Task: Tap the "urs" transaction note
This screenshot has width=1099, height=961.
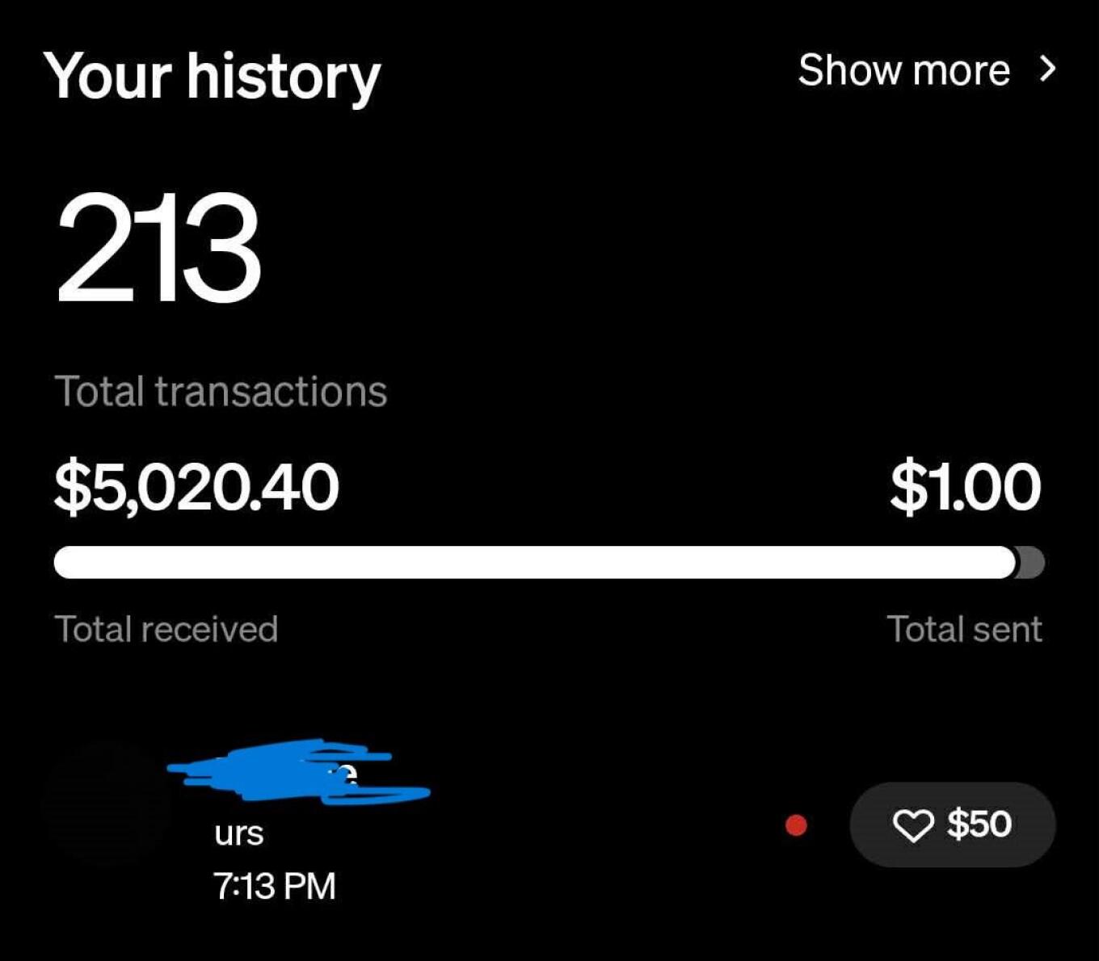Action: 239,833
